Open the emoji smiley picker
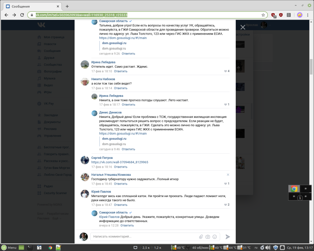 tap(215, 237)
